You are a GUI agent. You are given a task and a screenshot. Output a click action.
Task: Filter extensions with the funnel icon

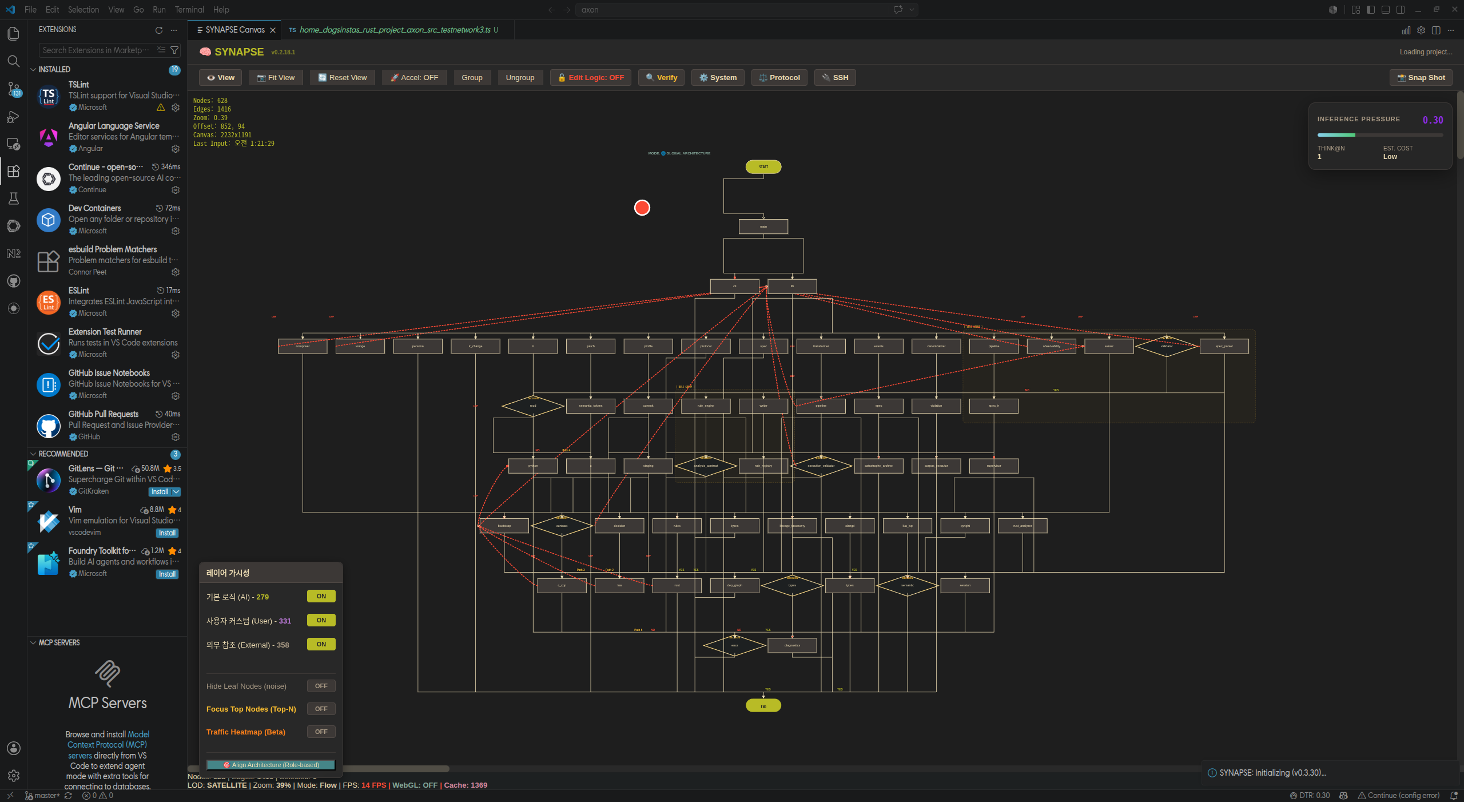pyautogui.click(x=174, y=50)
